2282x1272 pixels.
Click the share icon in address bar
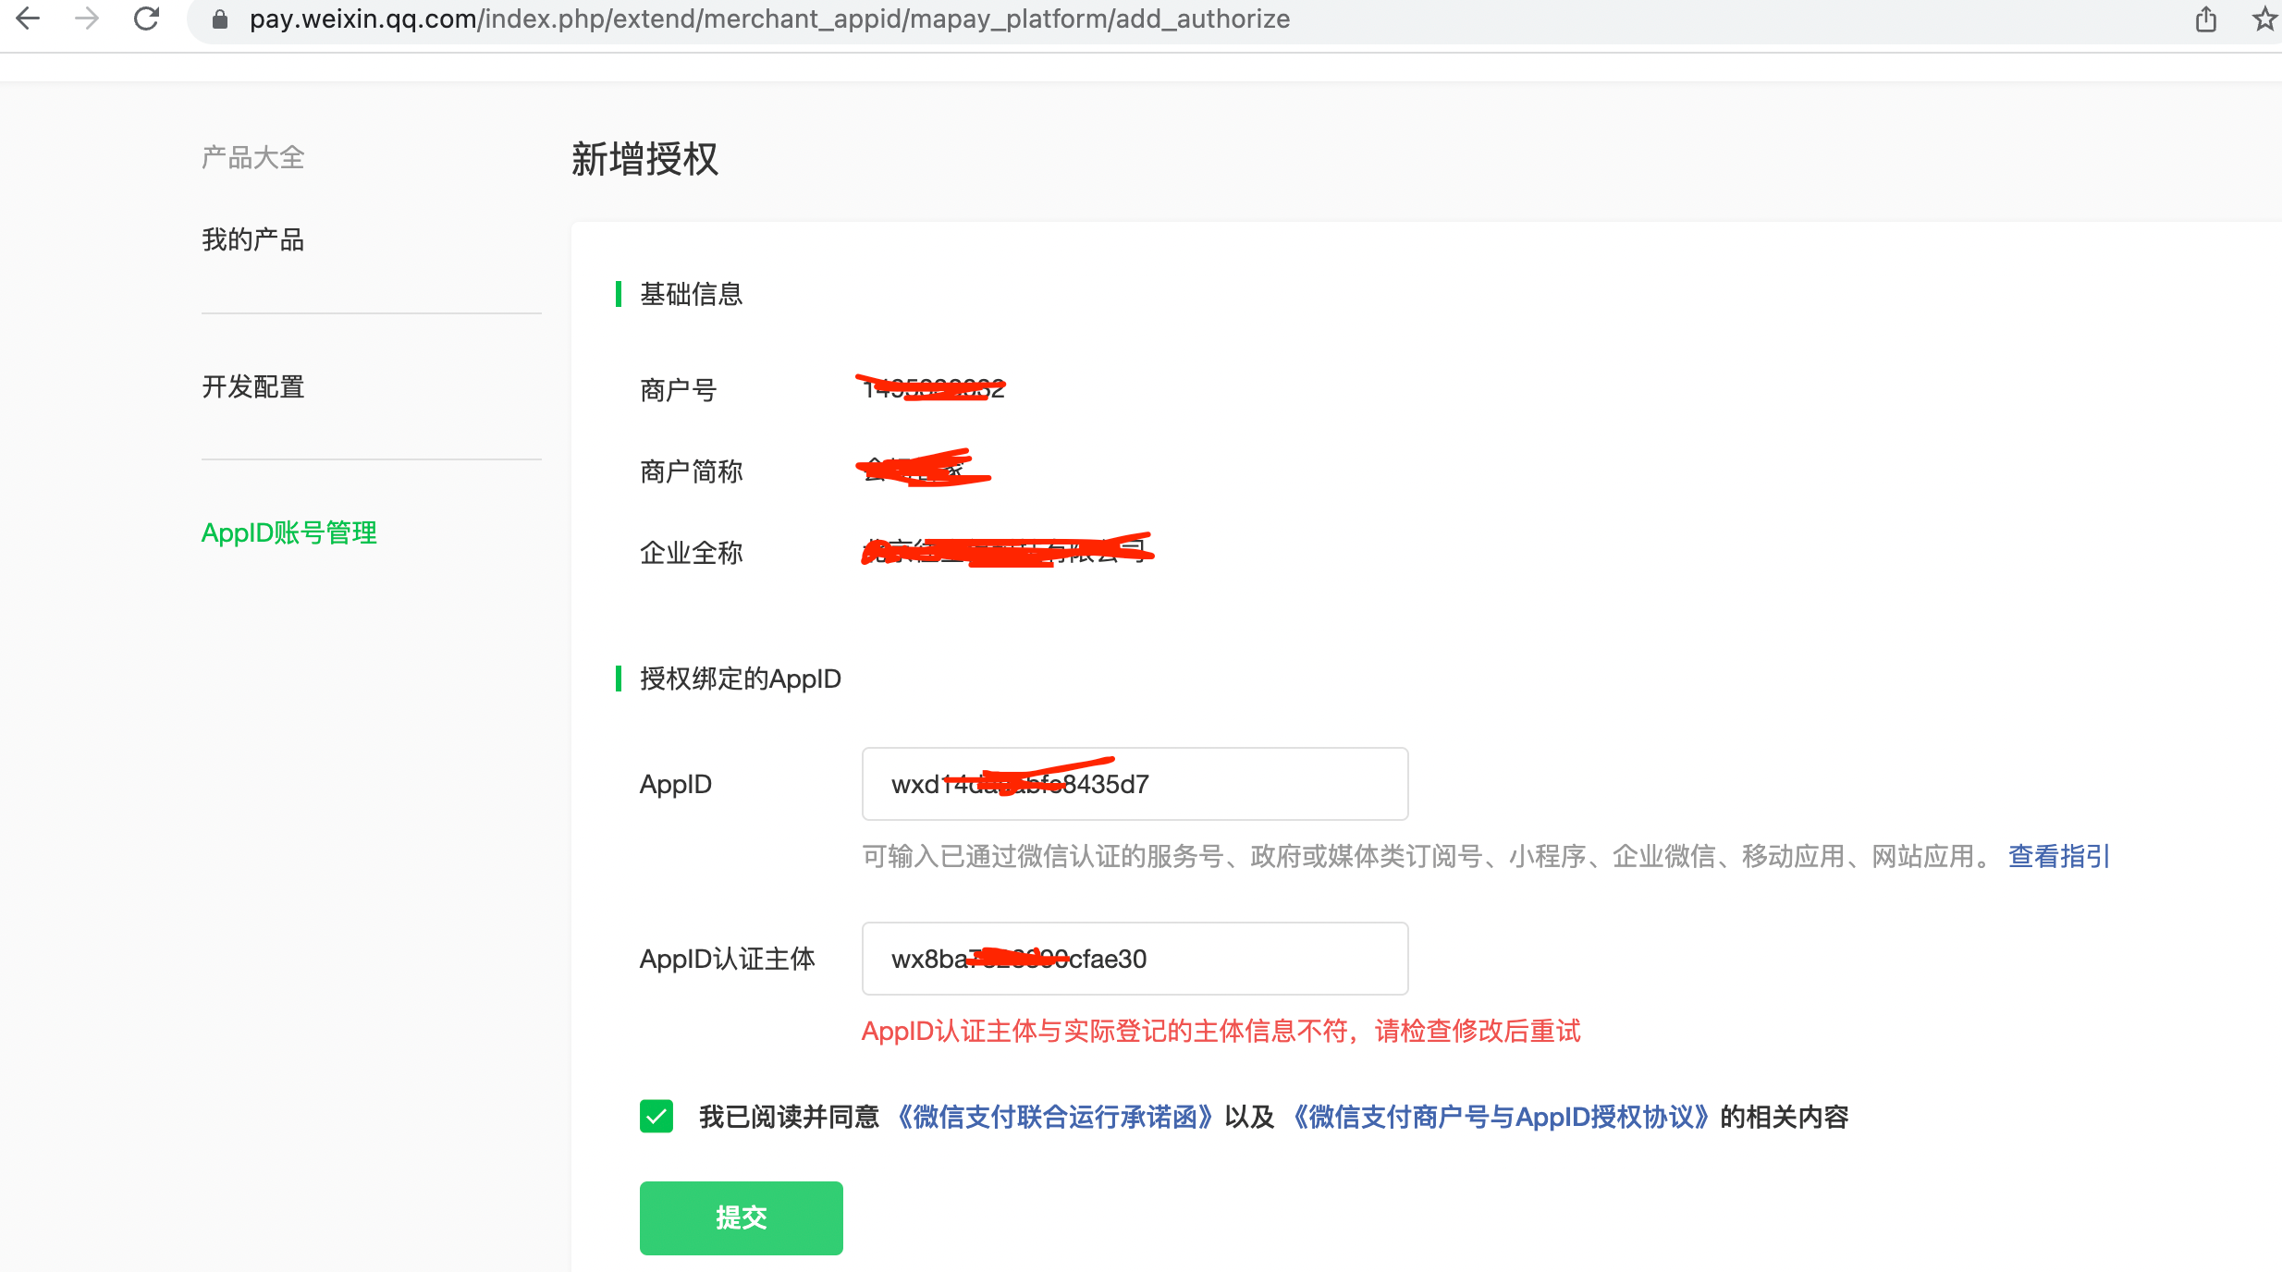click(x=2206, y=18)
